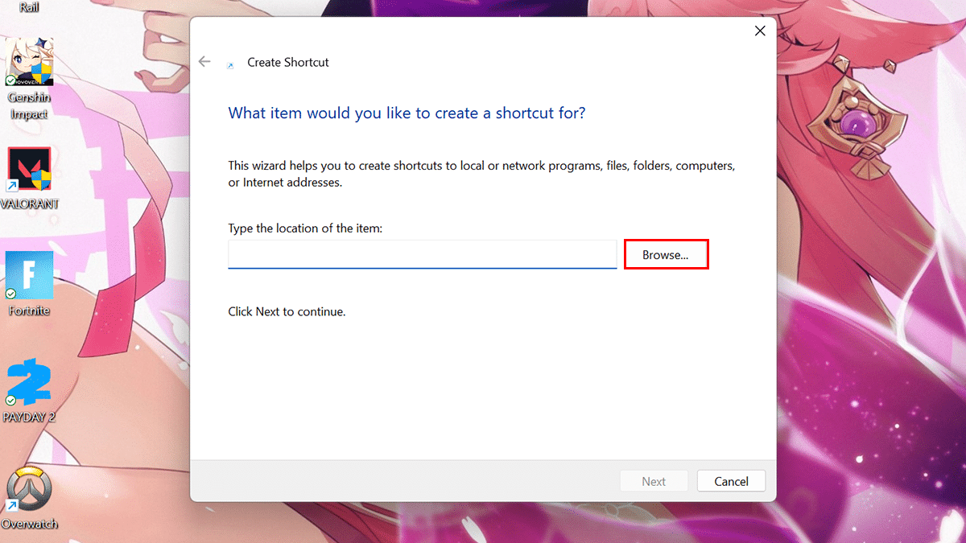This screenshot has height=543, width=966.
Task: Click the 'What item would you like' heading
Action: (x=407, y=113)
